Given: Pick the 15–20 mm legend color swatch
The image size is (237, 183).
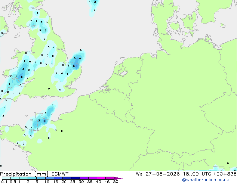Looking at the screenshot, I should (58, 178).
